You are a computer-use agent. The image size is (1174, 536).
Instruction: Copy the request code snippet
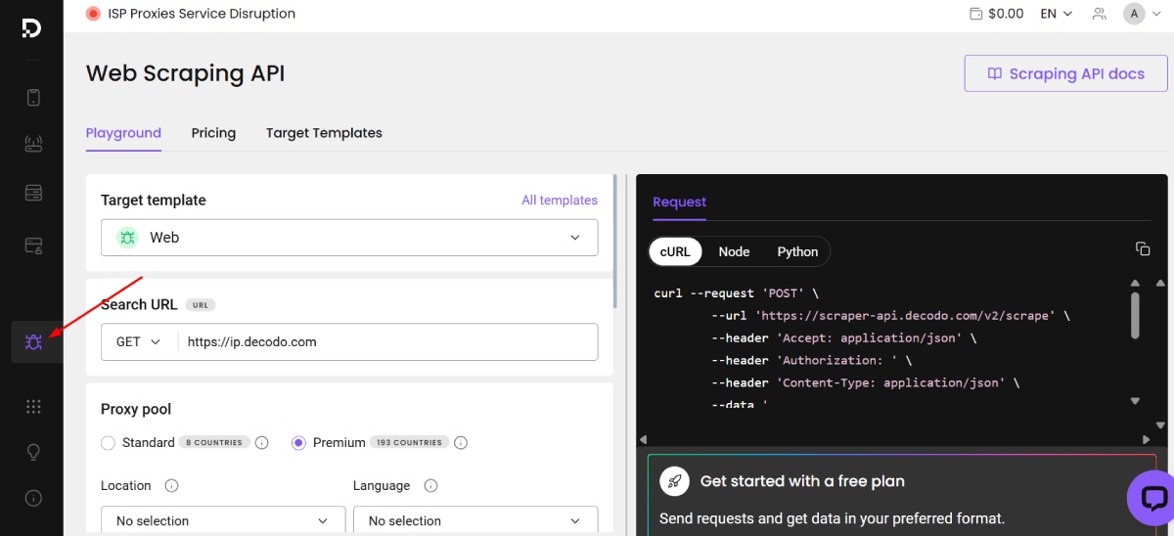1142,249
